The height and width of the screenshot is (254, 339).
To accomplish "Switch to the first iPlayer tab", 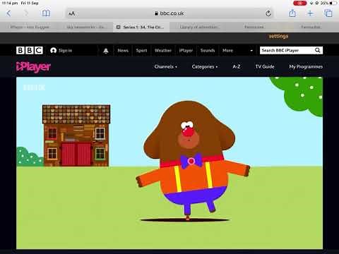I will (28, 27).
